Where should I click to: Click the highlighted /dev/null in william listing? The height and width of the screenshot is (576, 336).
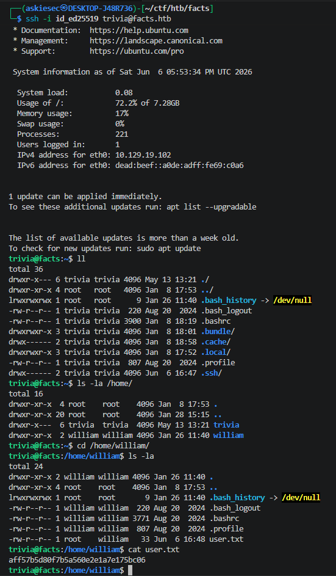pos(301,498)
